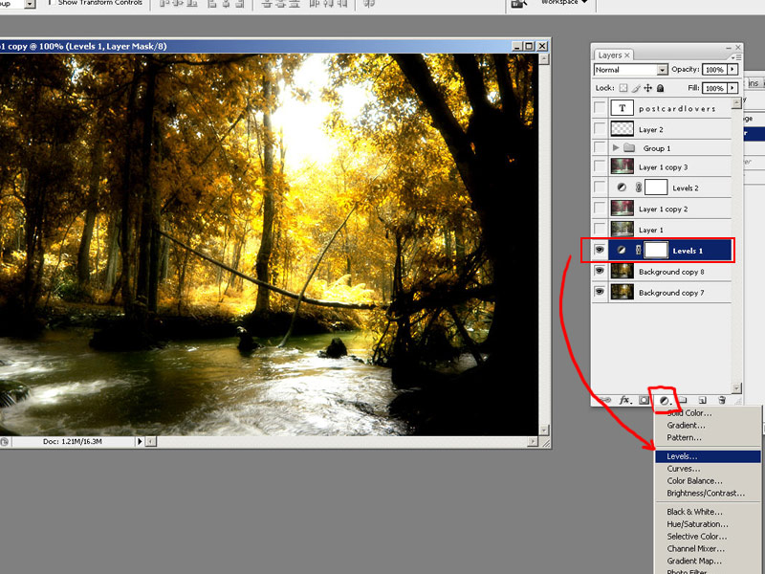This screenshot has width=765, height=574.
Task: Click the document window scroll down arrow
Action: (x=544, y=430)
